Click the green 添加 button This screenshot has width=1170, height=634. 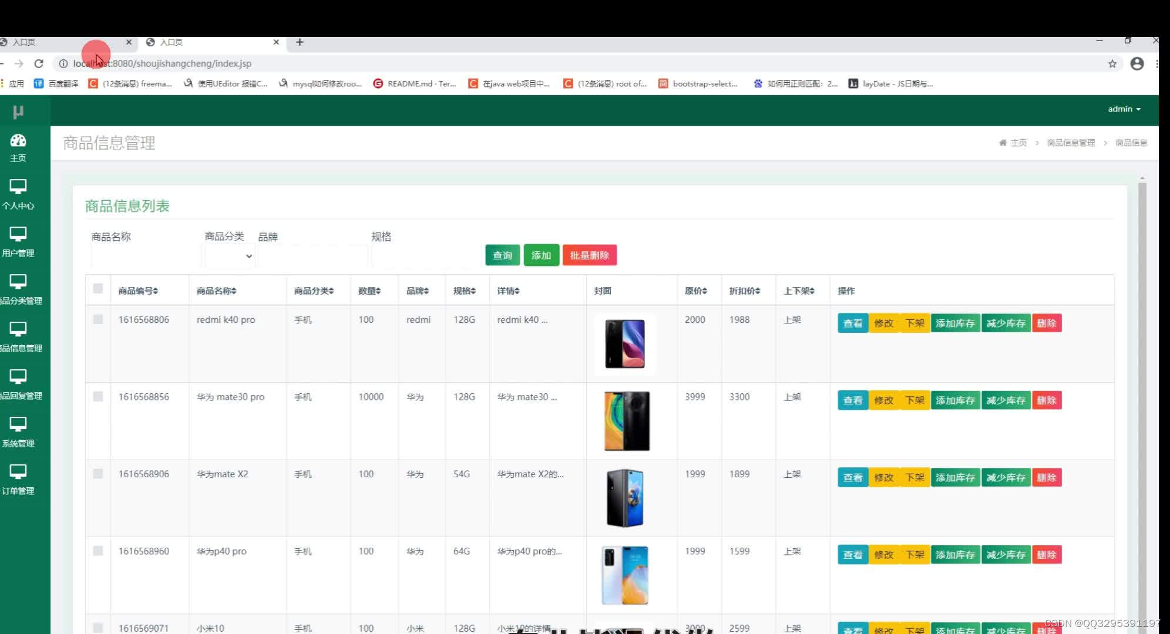[541, 255]
